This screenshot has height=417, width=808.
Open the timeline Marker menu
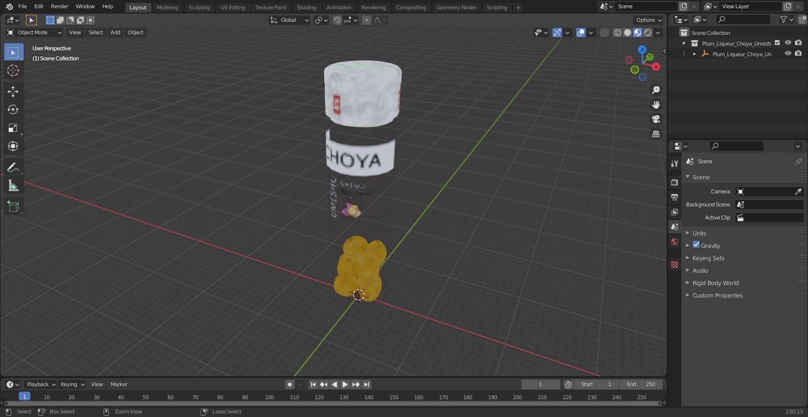point(119,384)
